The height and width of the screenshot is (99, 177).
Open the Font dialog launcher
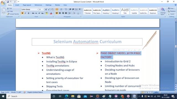tap(53, 16)
